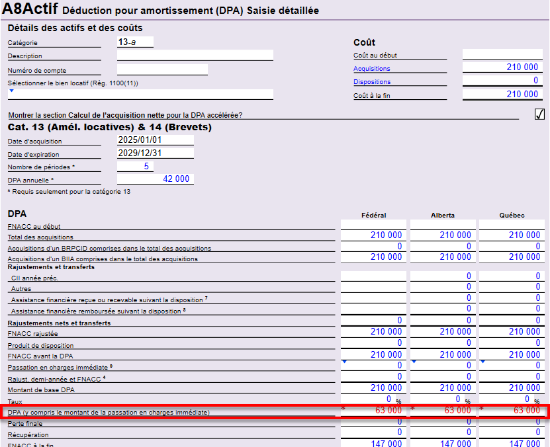Click the DPA annuelle amount 42 000
This screenshot has height=447, width=550.
click(x=155, y=179)
